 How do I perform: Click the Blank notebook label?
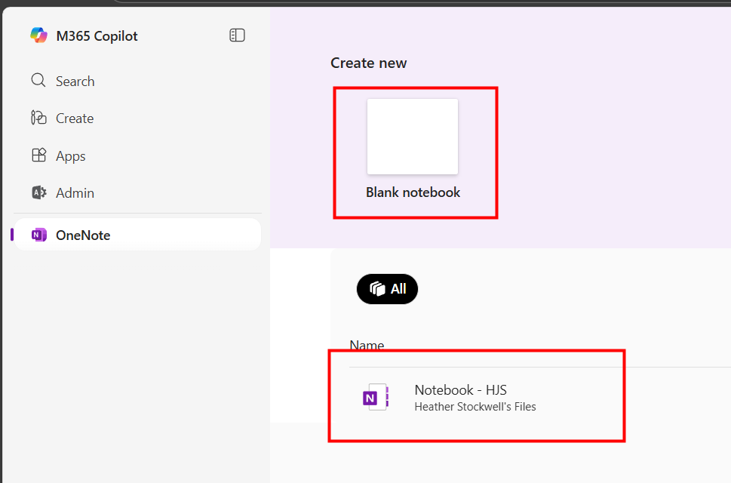click(413, 192)
